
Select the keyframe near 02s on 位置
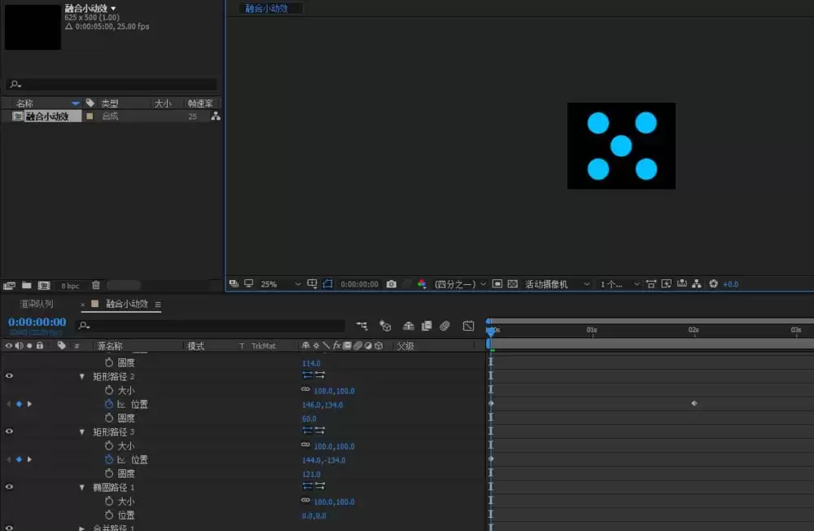click(694, 403)
